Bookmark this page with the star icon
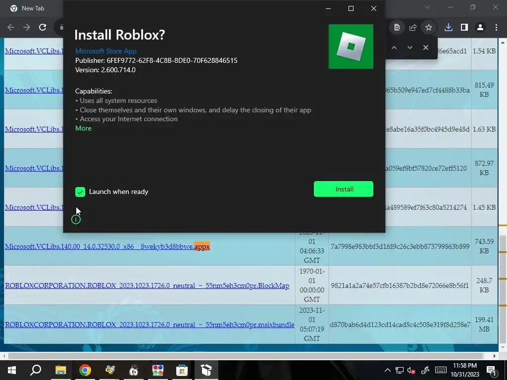Screen dimensions: 507x380 coord(429,28)
